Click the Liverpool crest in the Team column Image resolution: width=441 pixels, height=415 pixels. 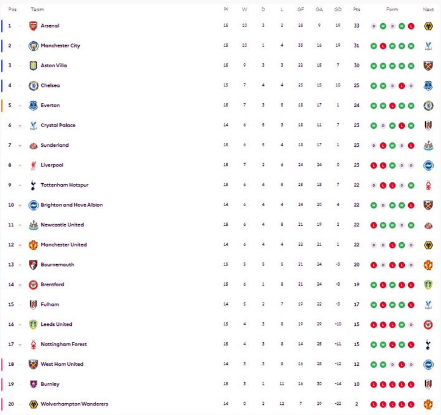click(x=33, y=165)
